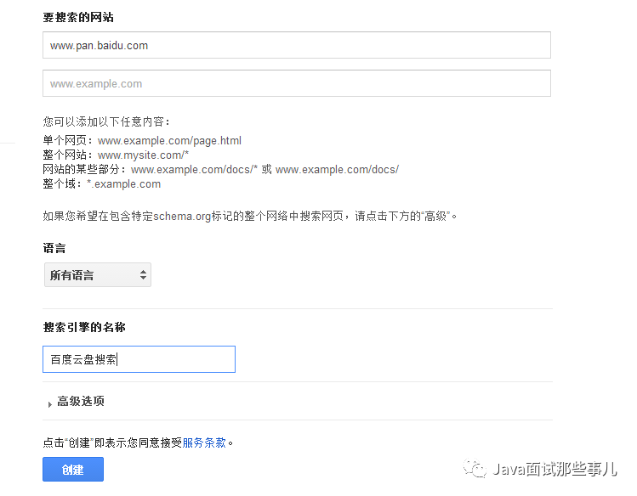
Task: Click the site field containing www.pan.baidu.com
Action: tap(296, 45)
